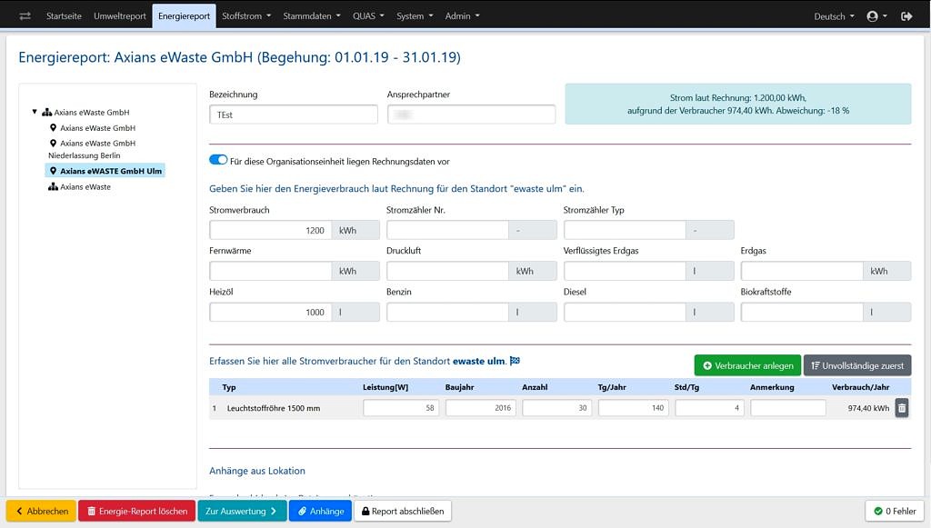Click the 0 Fehler status button
931x528 pixels.
[895, 511]
